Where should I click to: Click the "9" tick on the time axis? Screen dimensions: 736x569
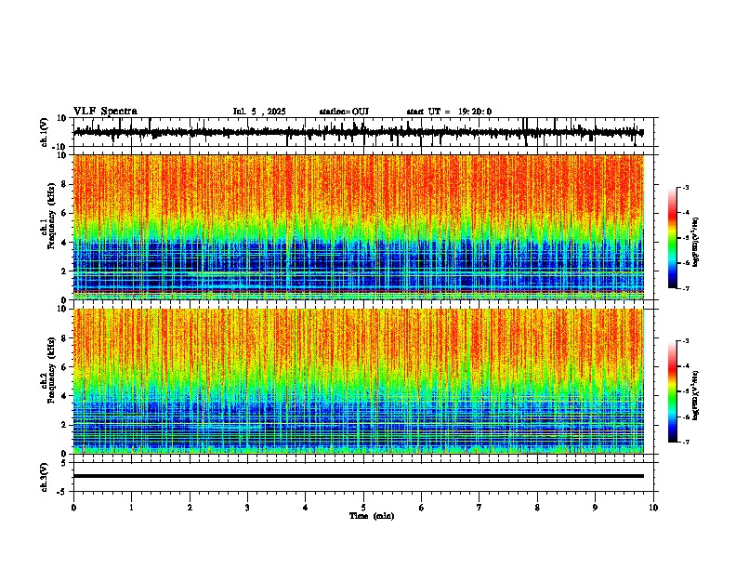[x=595, y=508]
